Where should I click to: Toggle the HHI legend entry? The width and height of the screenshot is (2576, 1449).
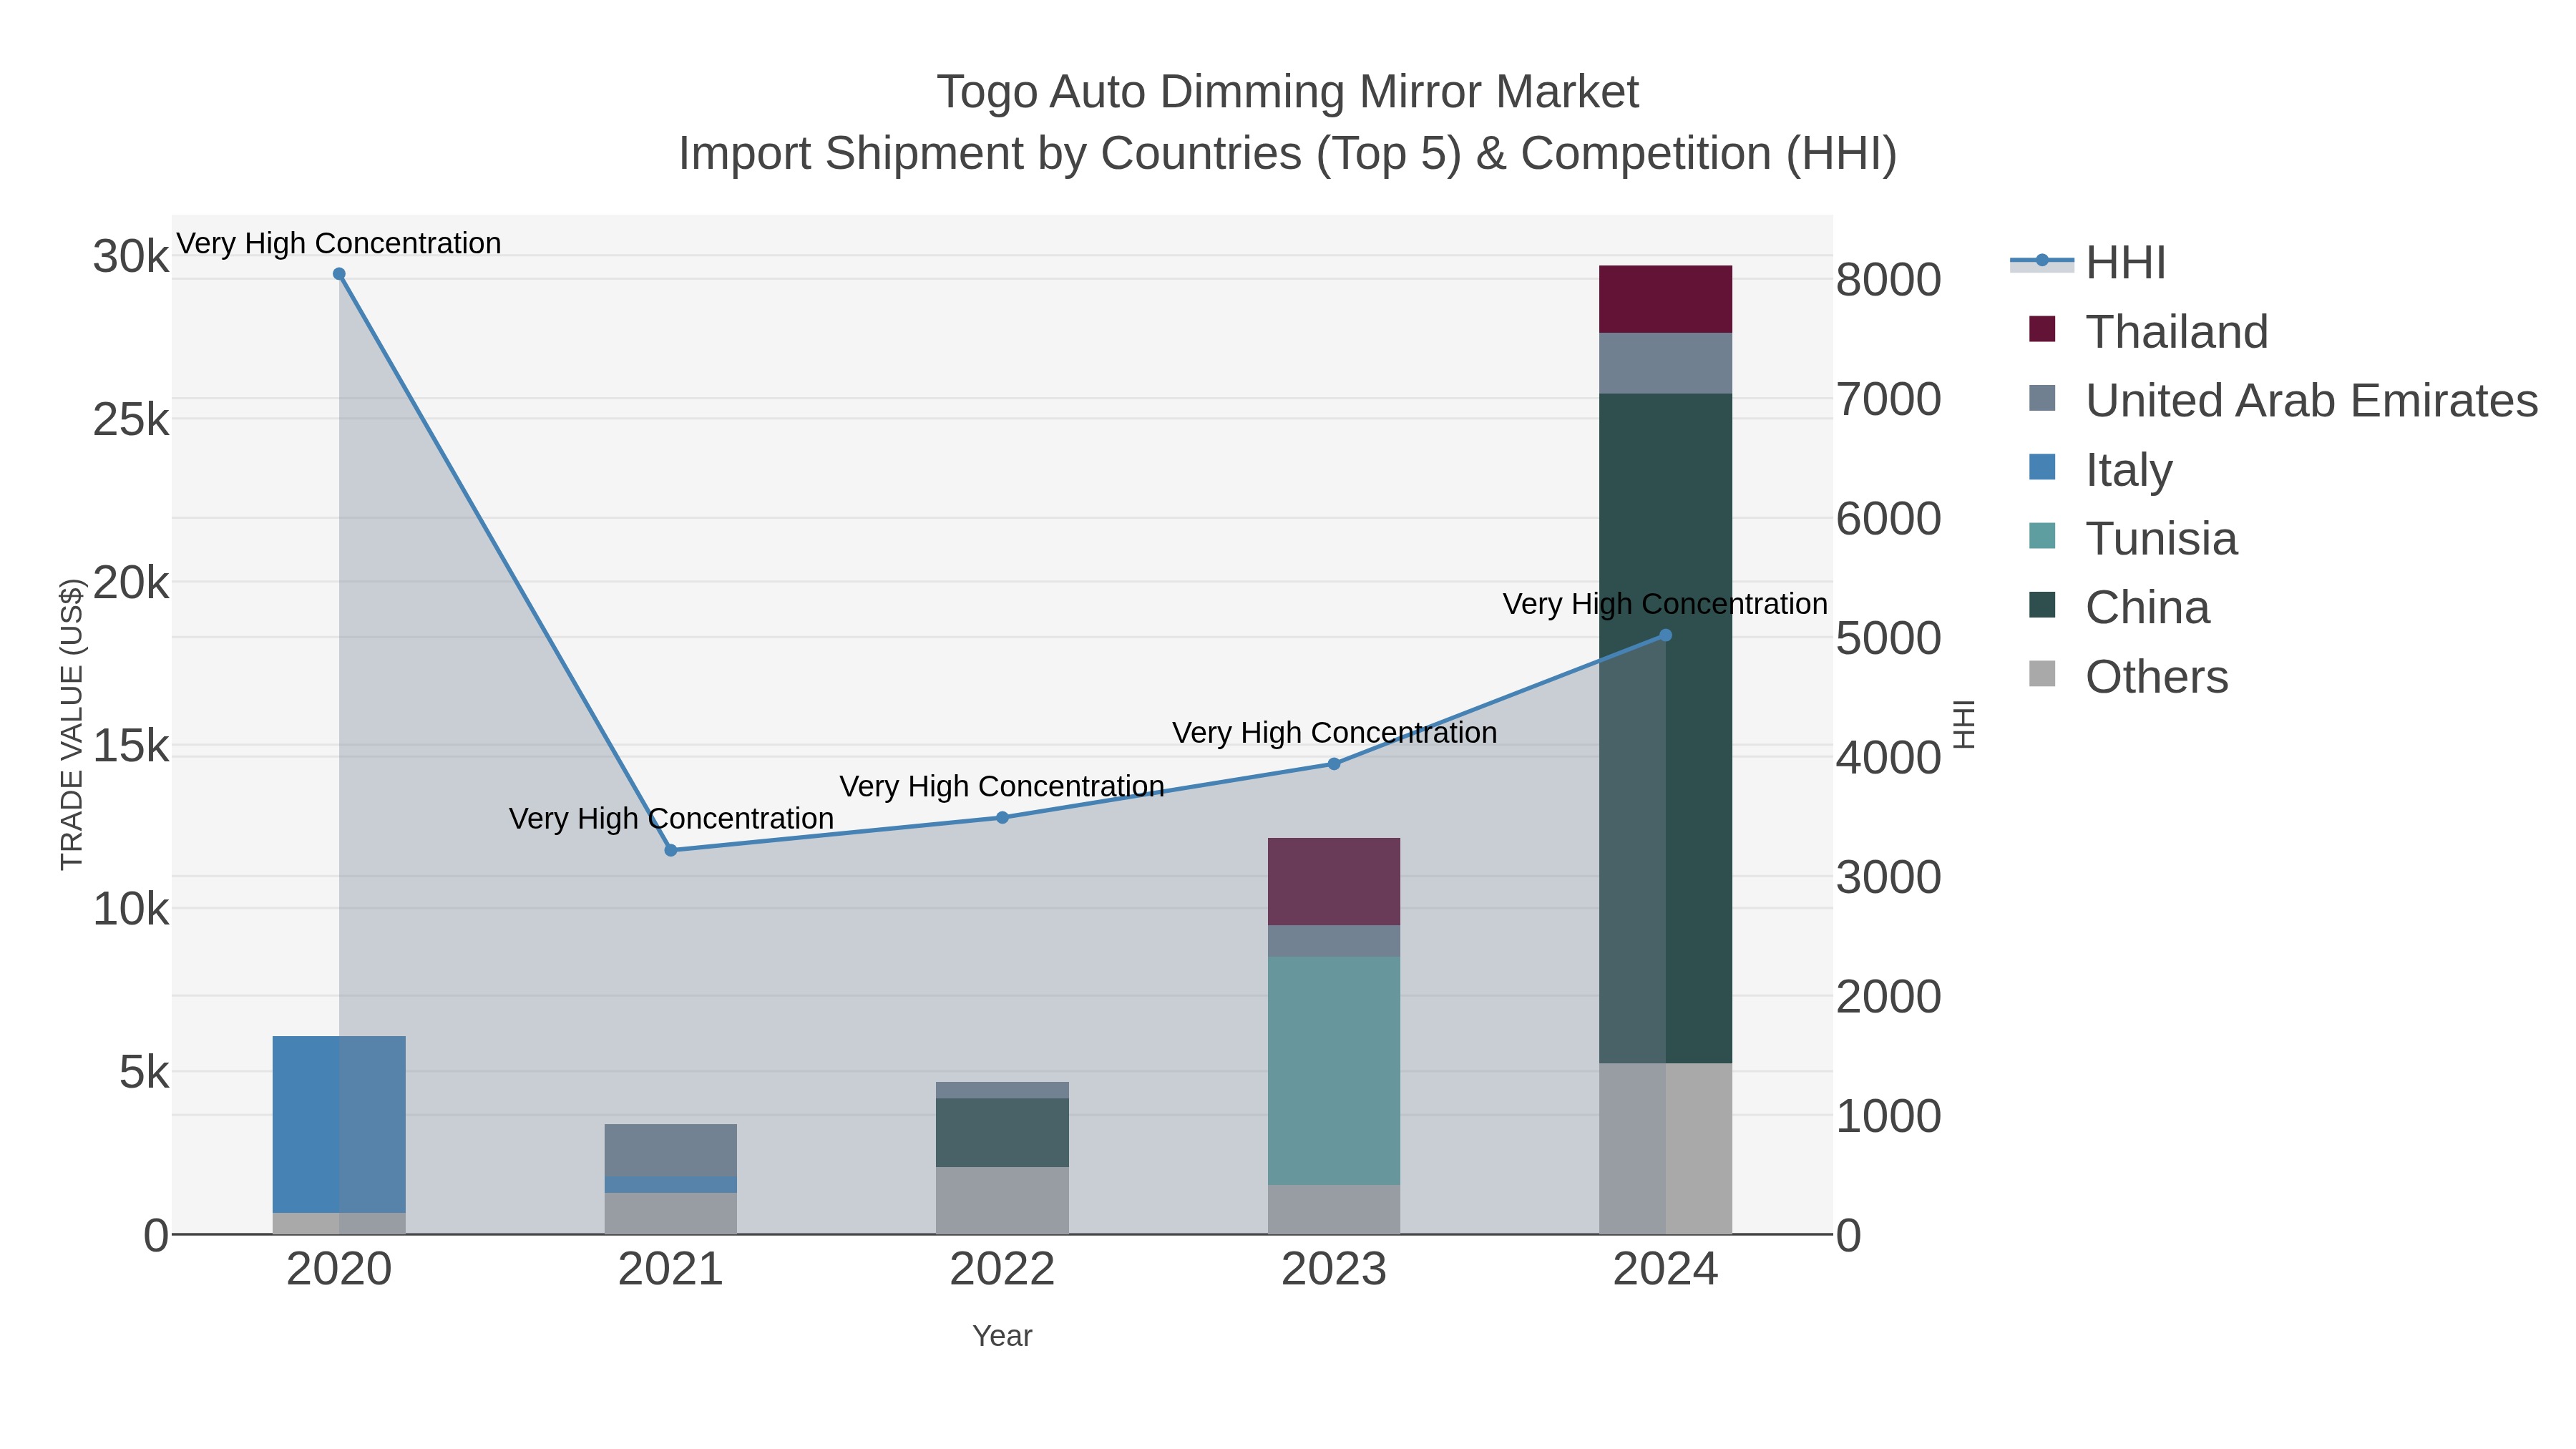pos(2088,263)
